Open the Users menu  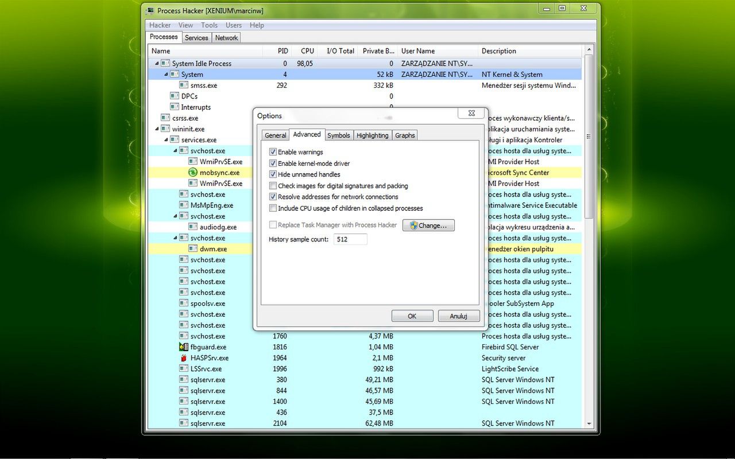pos(234,25)
